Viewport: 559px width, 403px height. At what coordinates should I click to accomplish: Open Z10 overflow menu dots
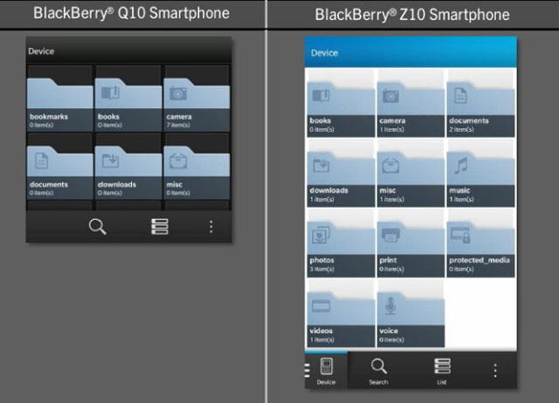coord(495,370)
